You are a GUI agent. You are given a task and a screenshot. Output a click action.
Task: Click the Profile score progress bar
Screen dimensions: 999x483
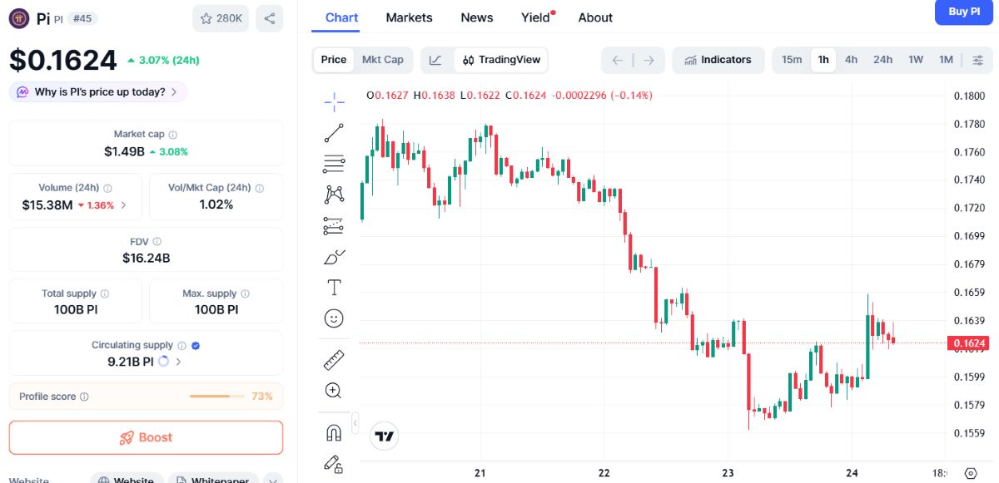coord(217,397)
